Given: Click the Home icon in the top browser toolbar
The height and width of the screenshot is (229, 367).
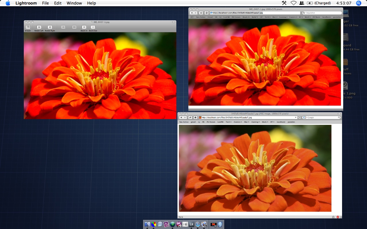Looking at the screenshot, I should pos(206,13).
